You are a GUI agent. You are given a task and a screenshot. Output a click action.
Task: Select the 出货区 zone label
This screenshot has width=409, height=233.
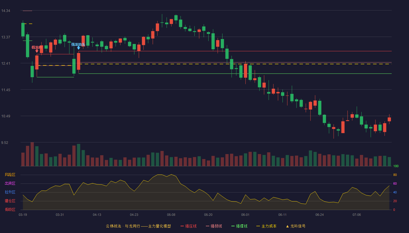[10, 183]
